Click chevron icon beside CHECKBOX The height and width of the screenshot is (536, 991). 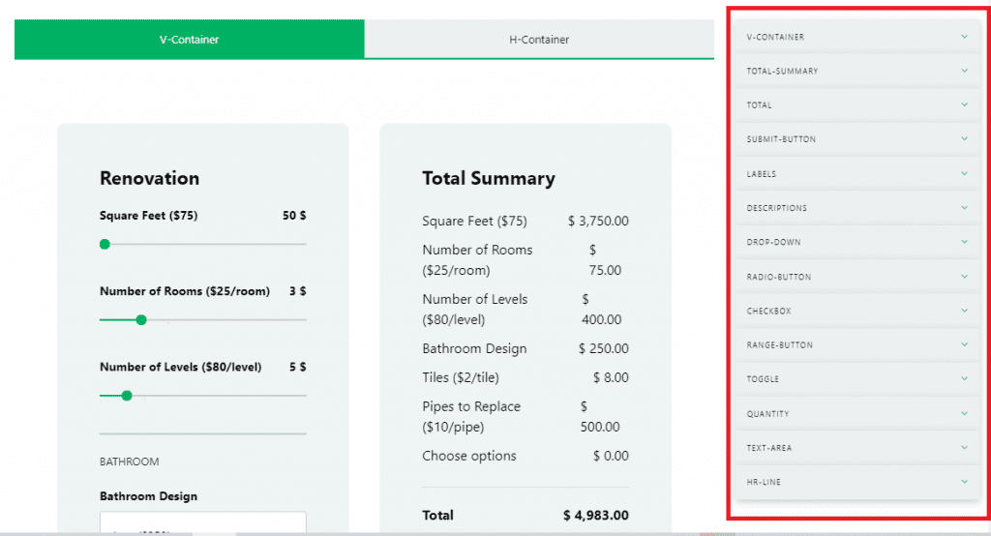point(964,311)
